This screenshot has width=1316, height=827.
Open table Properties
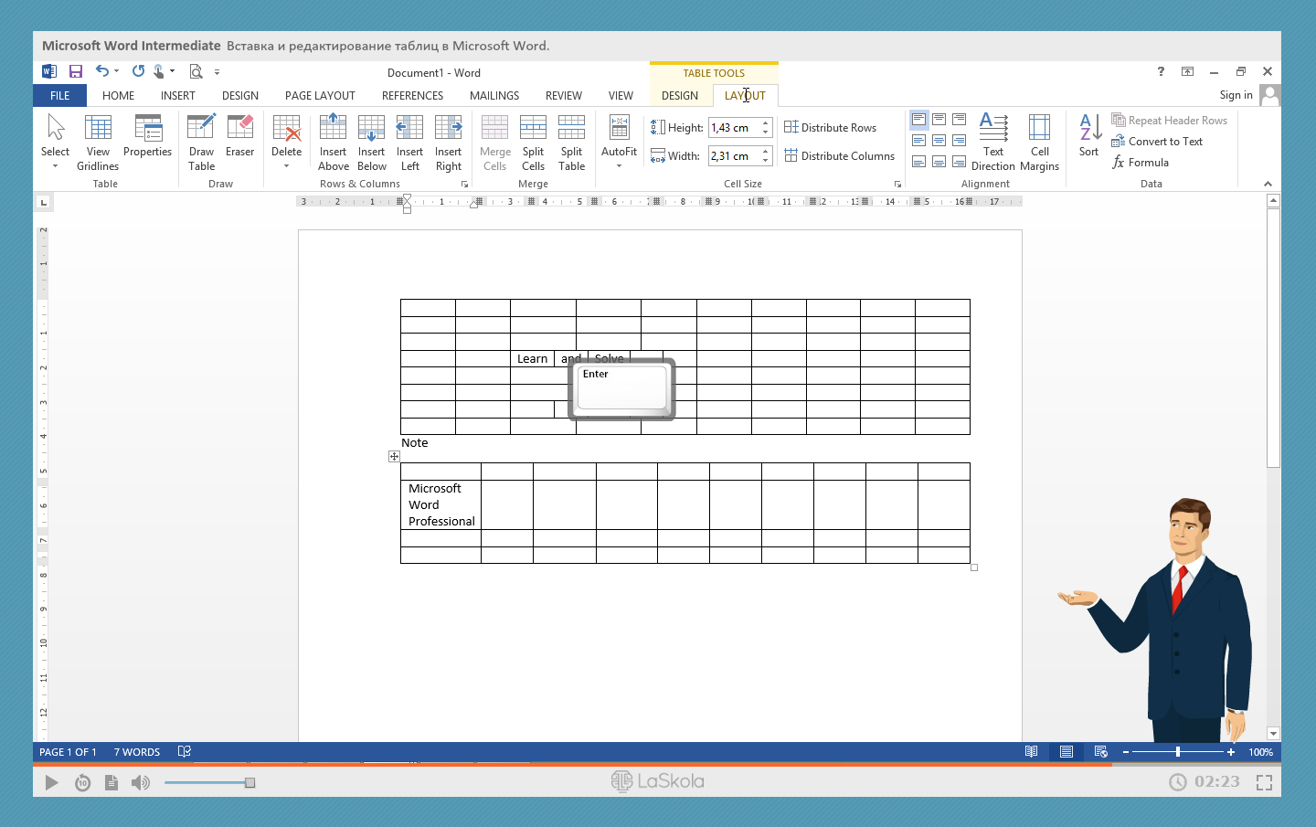(147, 137)
